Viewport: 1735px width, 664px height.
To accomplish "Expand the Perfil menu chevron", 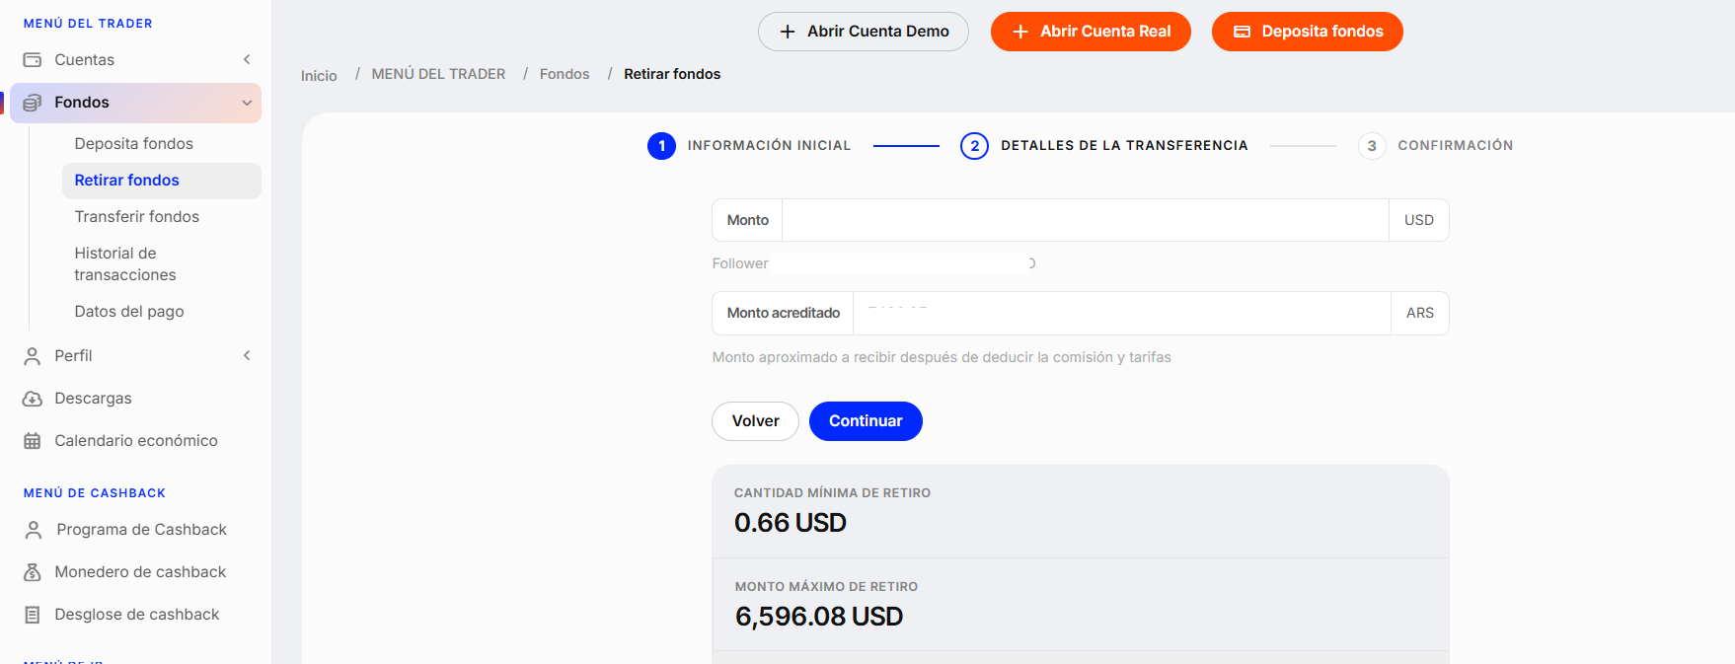I will [247, 356].
